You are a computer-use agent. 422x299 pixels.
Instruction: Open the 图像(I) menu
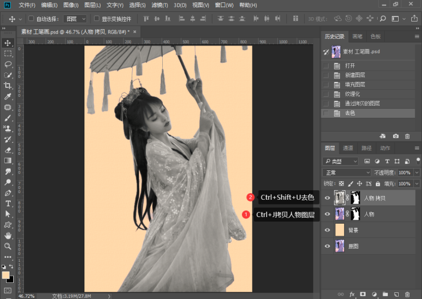tap(71, 5)
